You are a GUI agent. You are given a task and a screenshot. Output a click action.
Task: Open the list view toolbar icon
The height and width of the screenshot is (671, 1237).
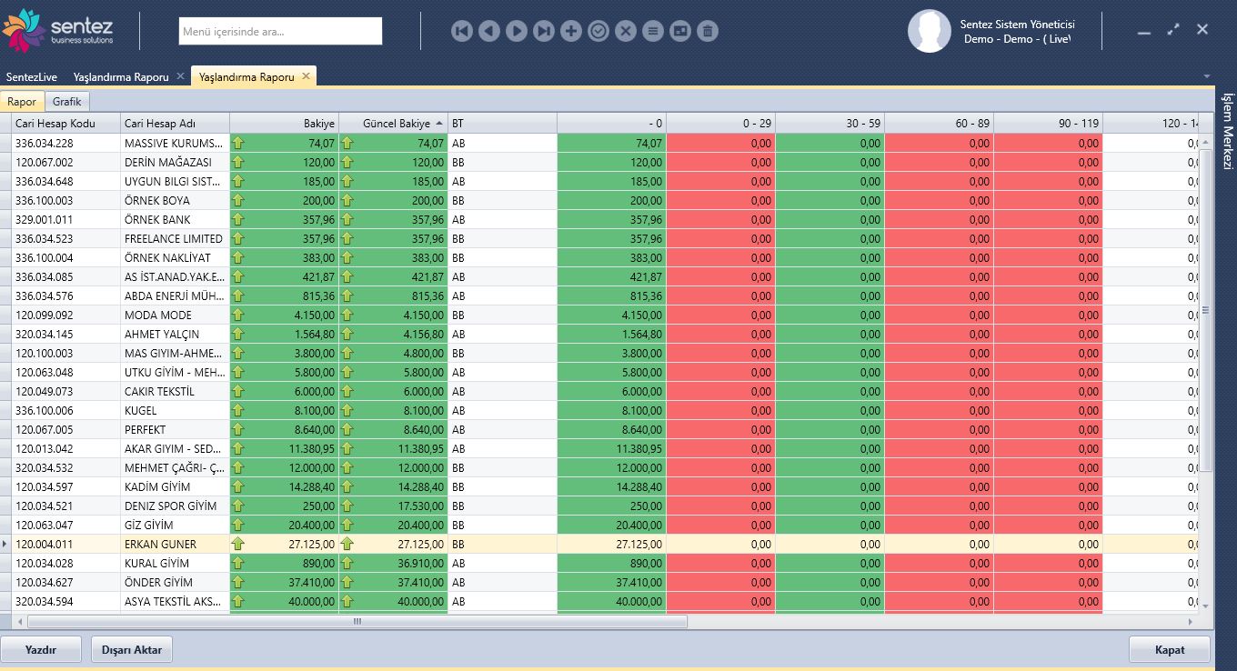(x=653, y=32)
